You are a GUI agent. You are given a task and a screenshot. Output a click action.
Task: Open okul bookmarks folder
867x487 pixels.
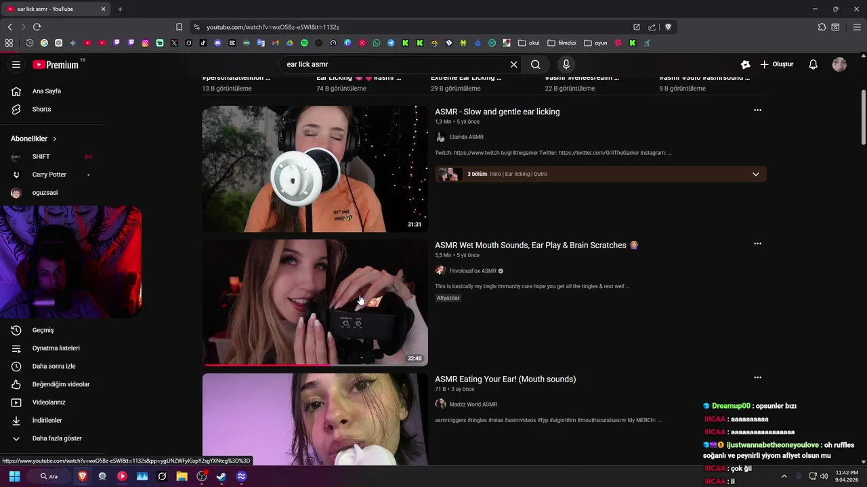click(529, 43)
